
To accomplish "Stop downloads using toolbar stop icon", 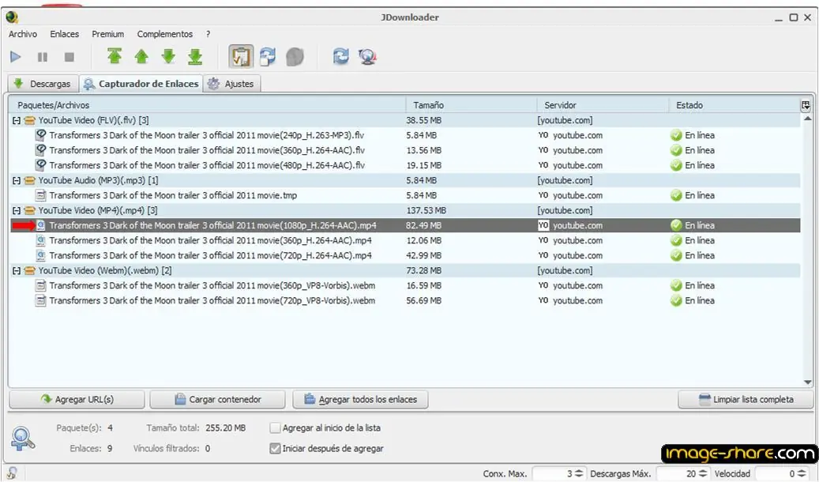I will pos(69,56).
